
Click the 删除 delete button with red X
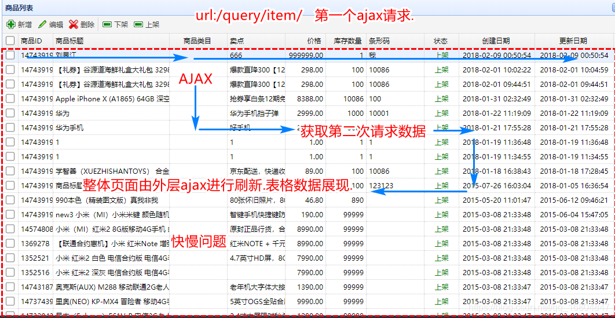[x=82, y=25]
